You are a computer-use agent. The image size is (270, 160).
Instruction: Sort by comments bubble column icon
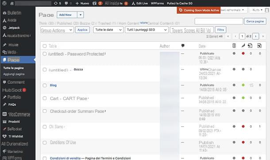click(x=183, y=45)
